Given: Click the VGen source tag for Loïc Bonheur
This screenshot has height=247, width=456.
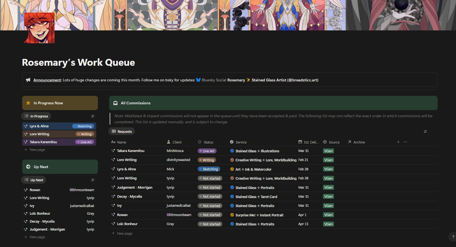Looking at the screenshot, I should pyautogui.click(x=328, y=224).
